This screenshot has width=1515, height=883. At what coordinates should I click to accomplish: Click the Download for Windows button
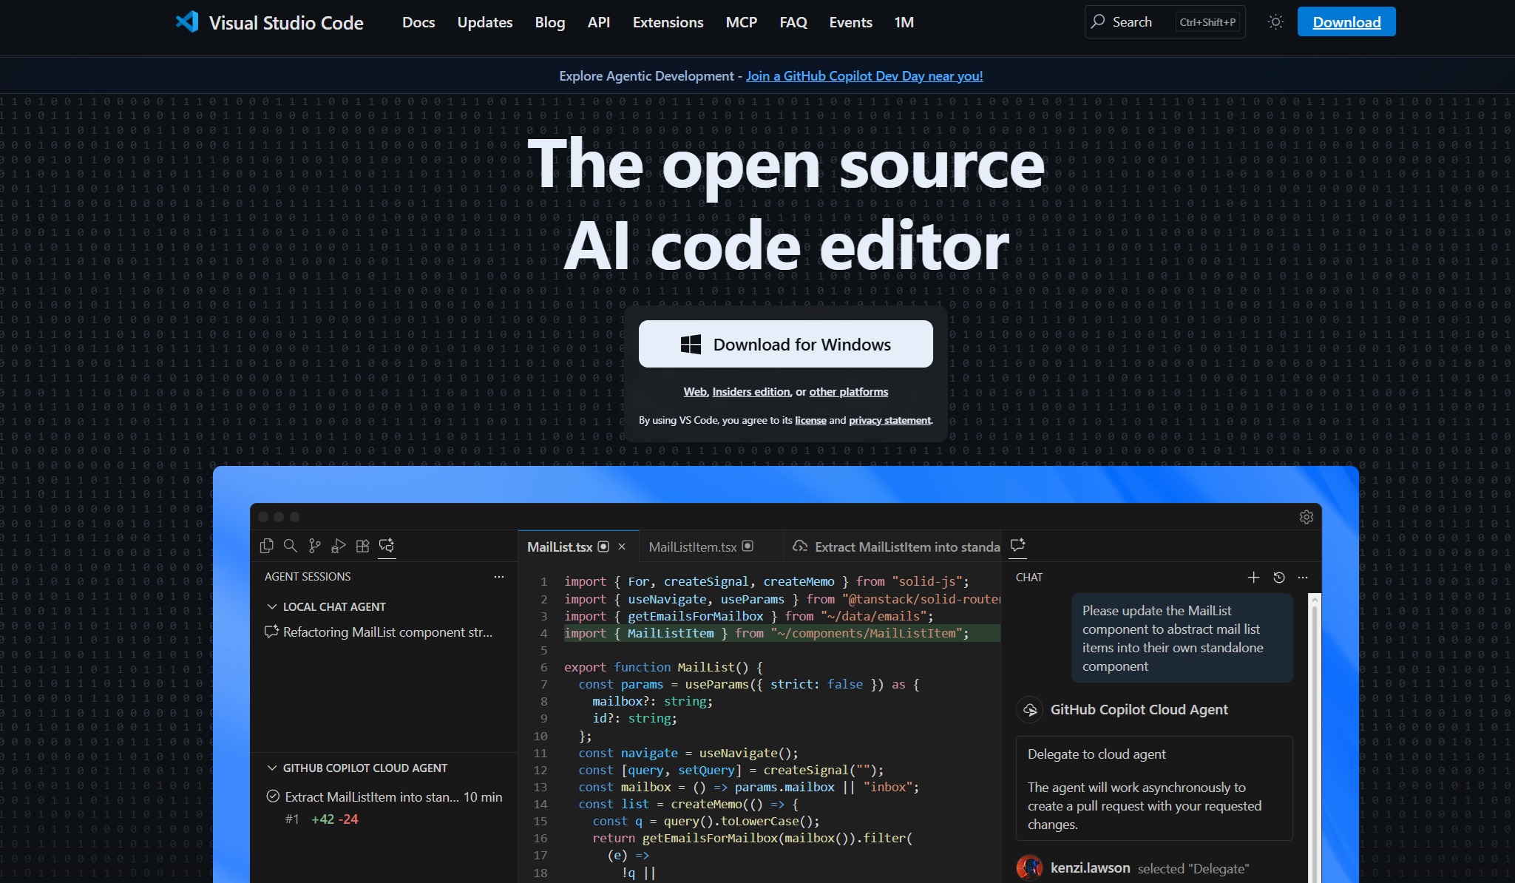tap(786, 344)
